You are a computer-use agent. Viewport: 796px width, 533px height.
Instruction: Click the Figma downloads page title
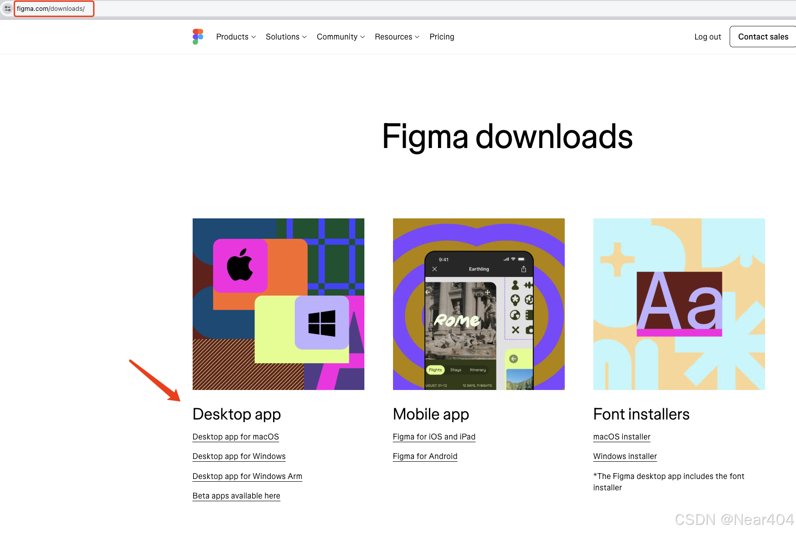(x=507, y=136)
